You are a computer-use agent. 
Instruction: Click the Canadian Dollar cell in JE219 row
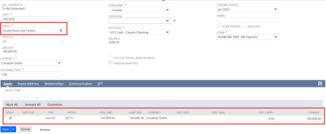[157, 118]
